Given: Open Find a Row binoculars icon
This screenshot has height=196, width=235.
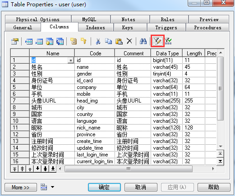Looking at the screenshot, I should [x=143, y=41].
